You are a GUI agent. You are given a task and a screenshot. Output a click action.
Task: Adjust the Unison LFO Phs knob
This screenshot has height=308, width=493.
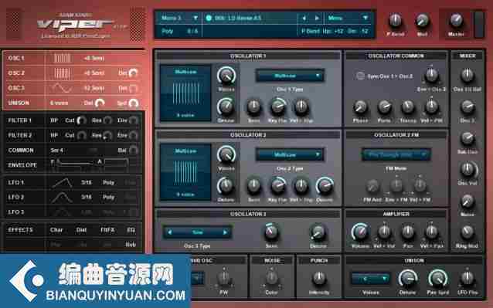pyautogui.click(x=467, y=278)
